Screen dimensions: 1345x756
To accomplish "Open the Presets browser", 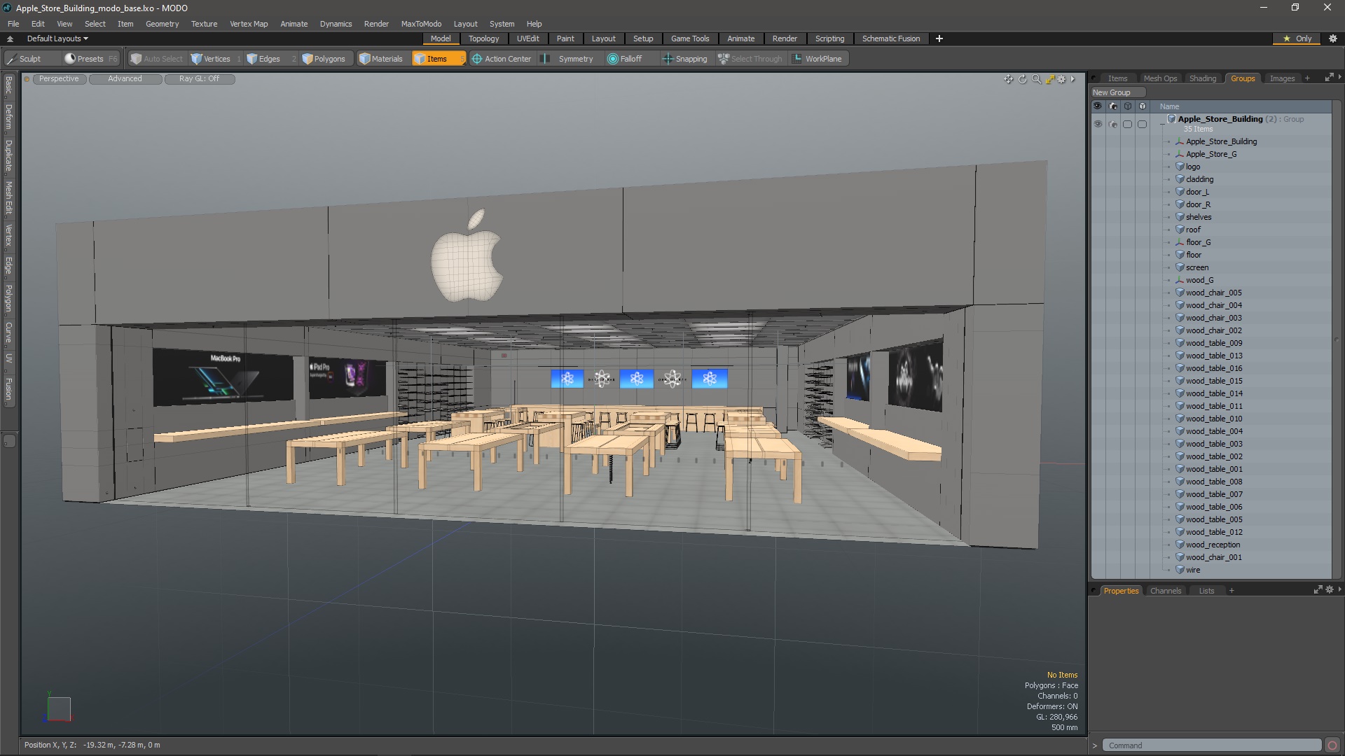I will pos(90,59).
